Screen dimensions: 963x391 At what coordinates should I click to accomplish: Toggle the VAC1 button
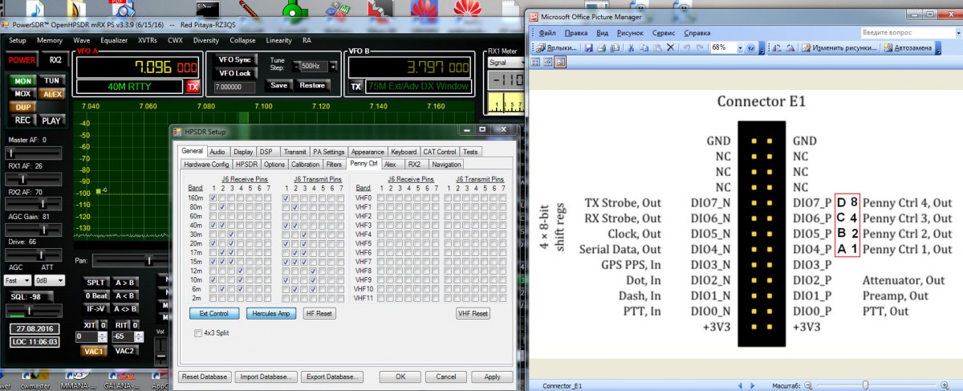click(94, 351)
